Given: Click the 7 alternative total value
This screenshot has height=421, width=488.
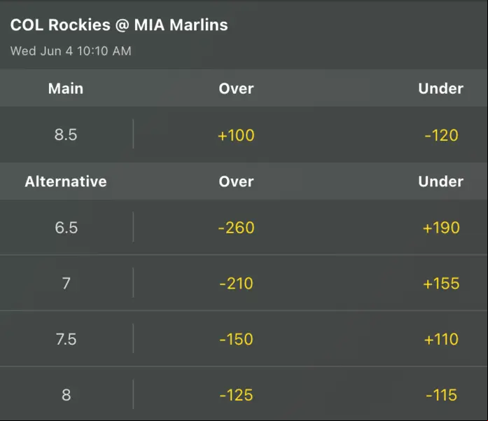Looking at the screenshot, I should click(x=66, y=284).
